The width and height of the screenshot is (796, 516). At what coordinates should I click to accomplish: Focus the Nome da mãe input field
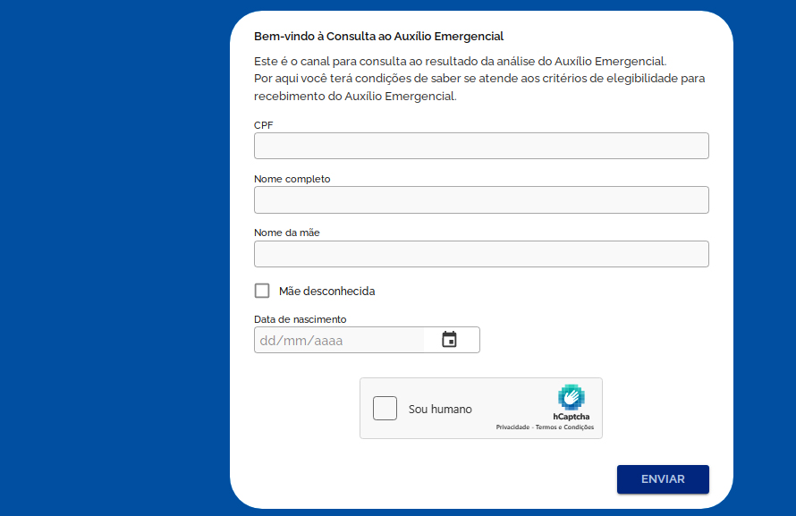pos(481,254)
